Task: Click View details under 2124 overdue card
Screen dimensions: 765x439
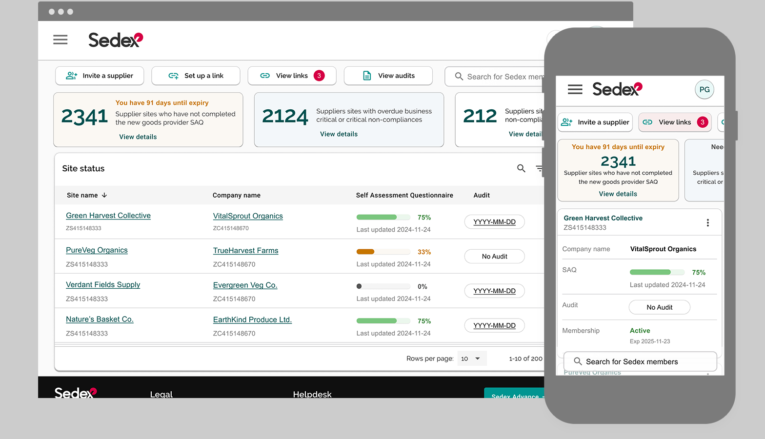Action: click(x=339, y=134)
